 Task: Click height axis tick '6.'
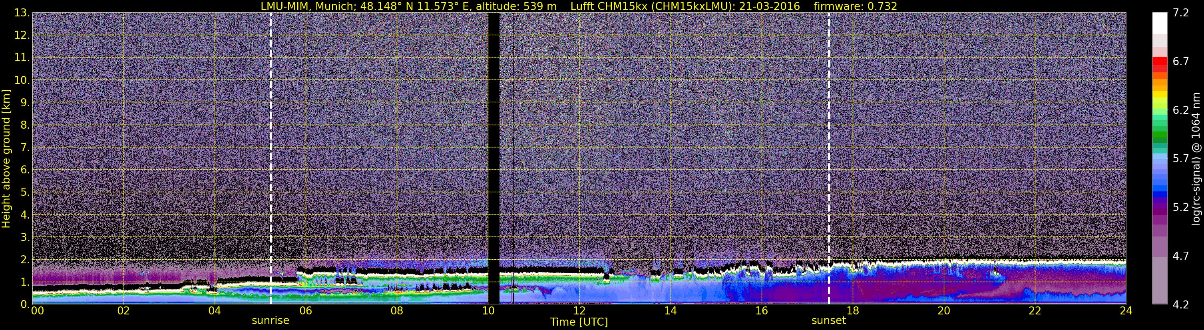(x=25, y=170)
